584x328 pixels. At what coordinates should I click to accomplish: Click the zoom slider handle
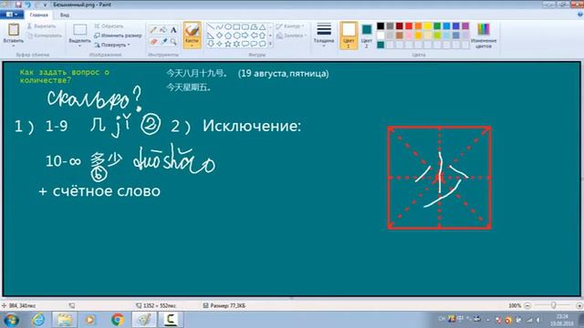554,305
